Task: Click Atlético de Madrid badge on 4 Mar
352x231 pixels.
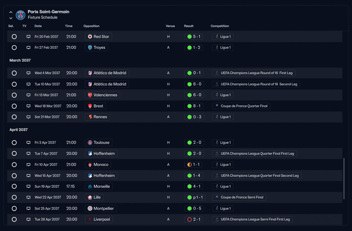Action: 90,73
